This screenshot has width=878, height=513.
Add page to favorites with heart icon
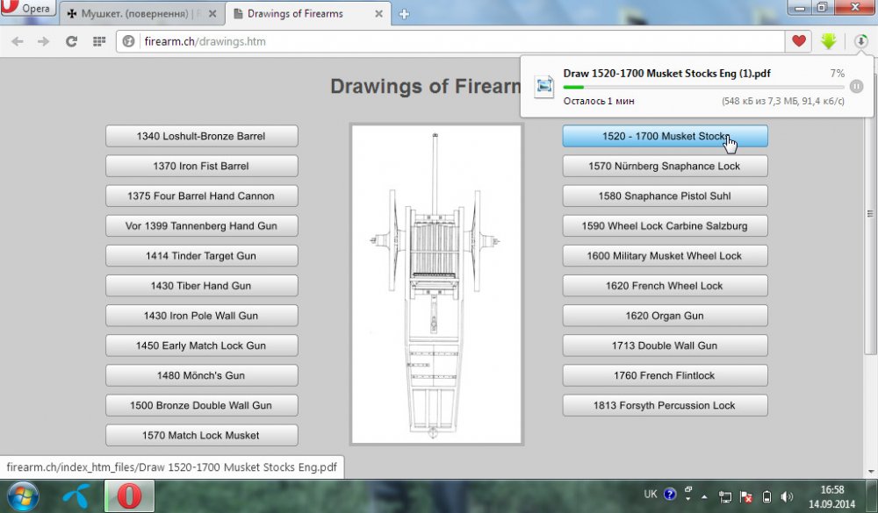click(x=798, y=41)
